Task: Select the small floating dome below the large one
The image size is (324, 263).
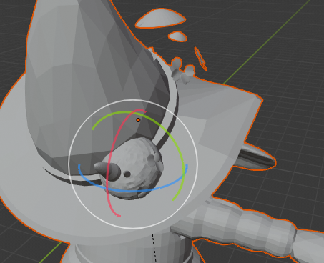Action: click(x=177, y=36)
